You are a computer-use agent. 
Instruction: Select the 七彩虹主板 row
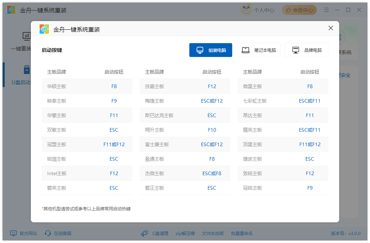click(283, 101)
